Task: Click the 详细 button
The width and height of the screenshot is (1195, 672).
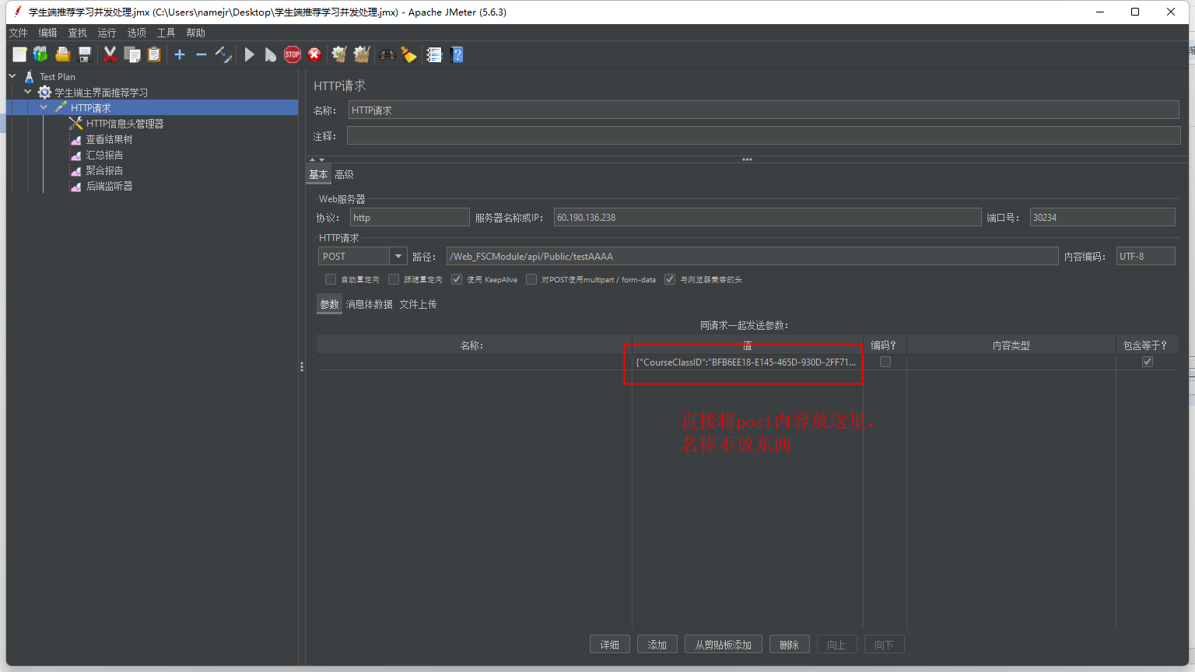Action: point(610,645)
